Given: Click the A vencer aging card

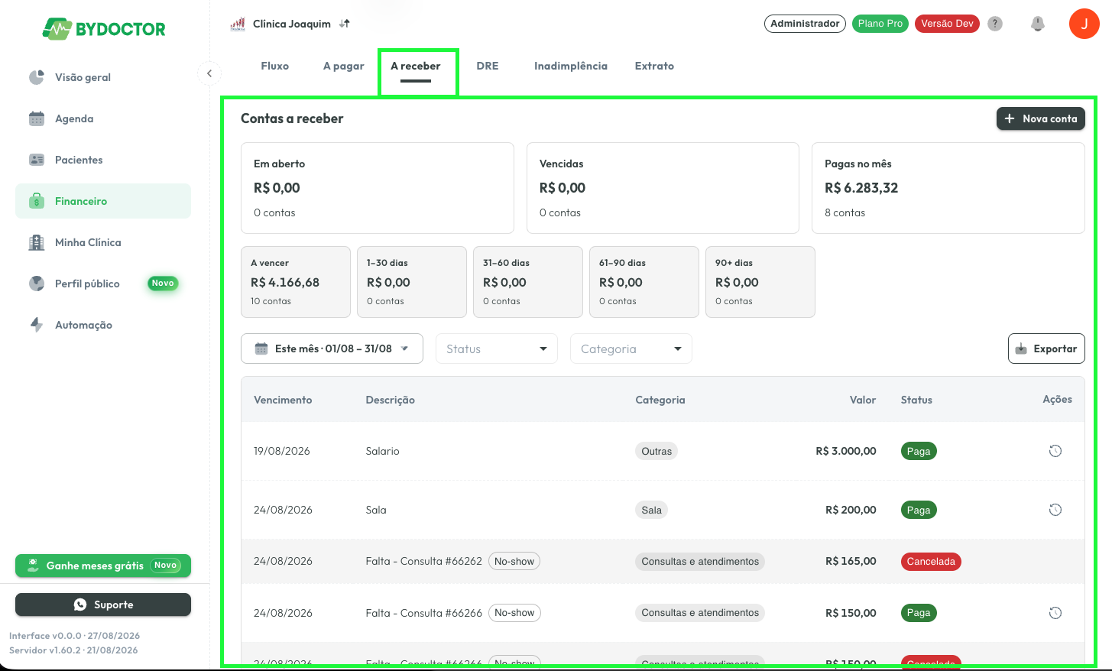Looking at the screenshot, I should [296, 282].
